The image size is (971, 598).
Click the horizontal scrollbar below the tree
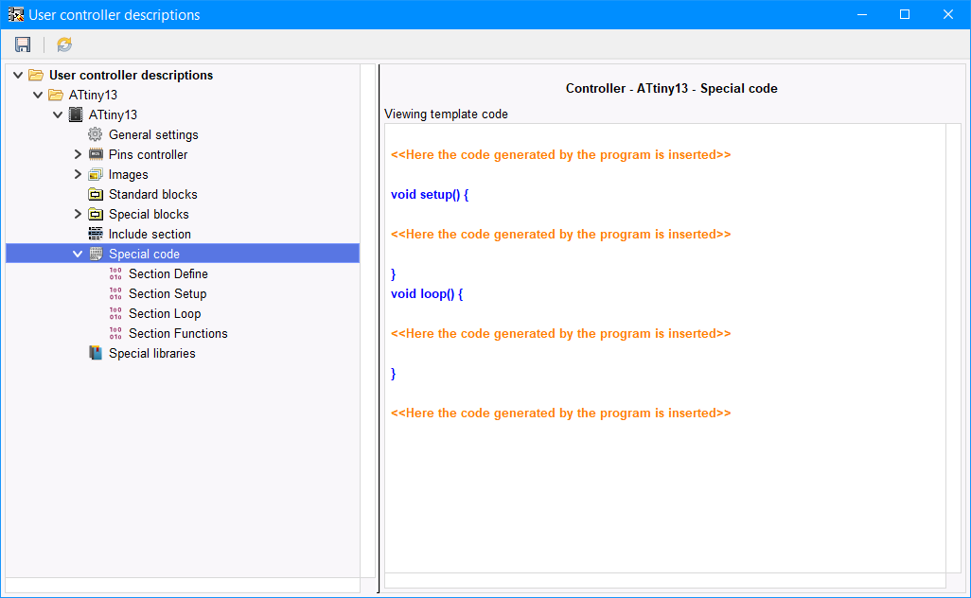(183, 585)
